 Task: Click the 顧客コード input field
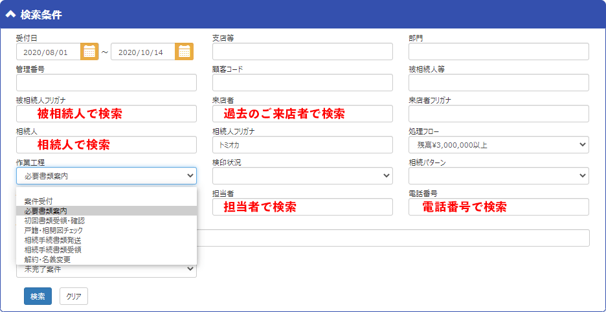tap(302, 83)
